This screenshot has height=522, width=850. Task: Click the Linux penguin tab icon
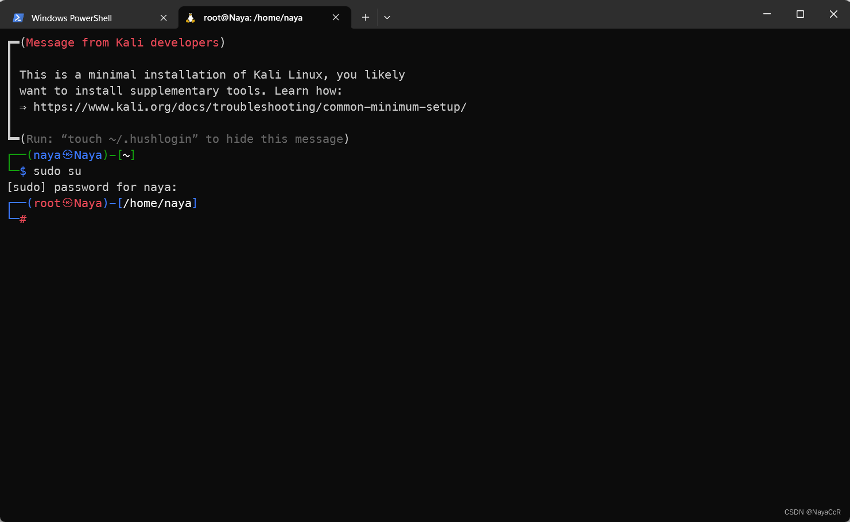point(191,18)
